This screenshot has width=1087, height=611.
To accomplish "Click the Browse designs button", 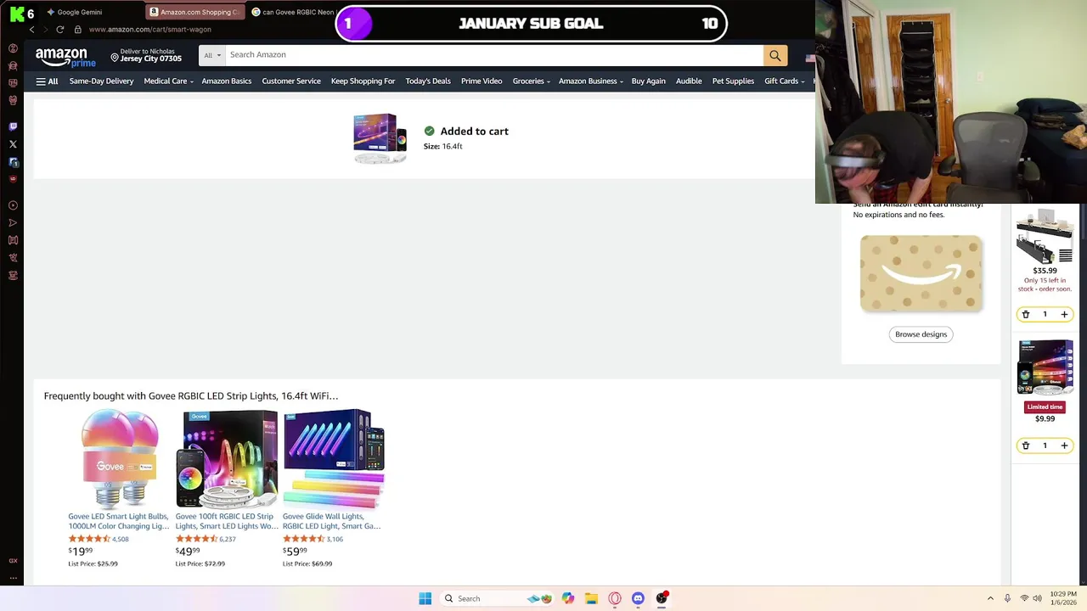I will coord(921,334).
